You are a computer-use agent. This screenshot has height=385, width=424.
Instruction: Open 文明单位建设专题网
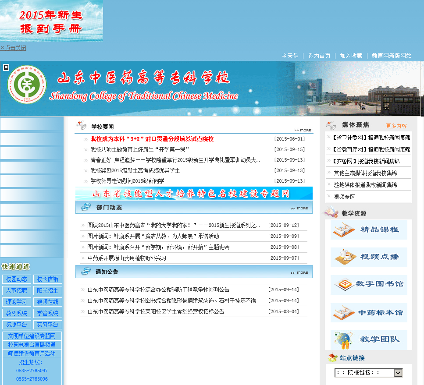coord(32,336)
